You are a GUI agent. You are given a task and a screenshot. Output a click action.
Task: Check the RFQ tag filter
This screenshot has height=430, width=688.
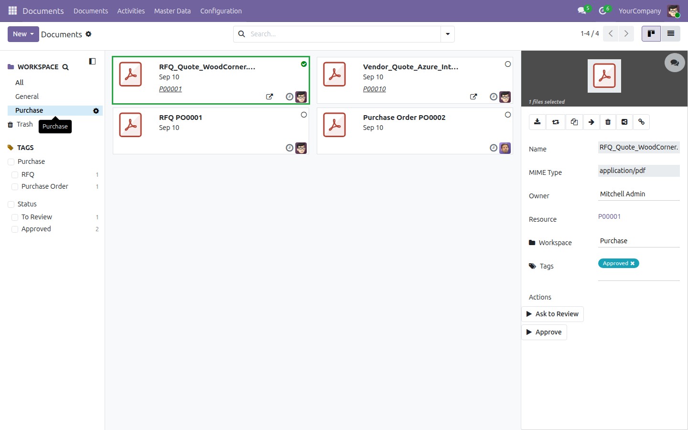(15, 175)
